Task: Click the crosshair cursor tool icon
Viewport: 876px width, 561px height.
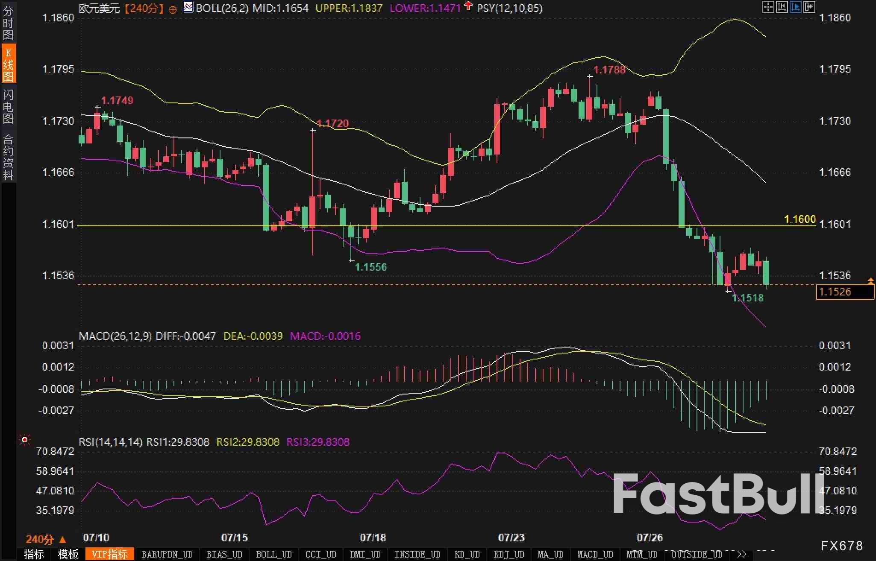Action: (x=768, y=7)
